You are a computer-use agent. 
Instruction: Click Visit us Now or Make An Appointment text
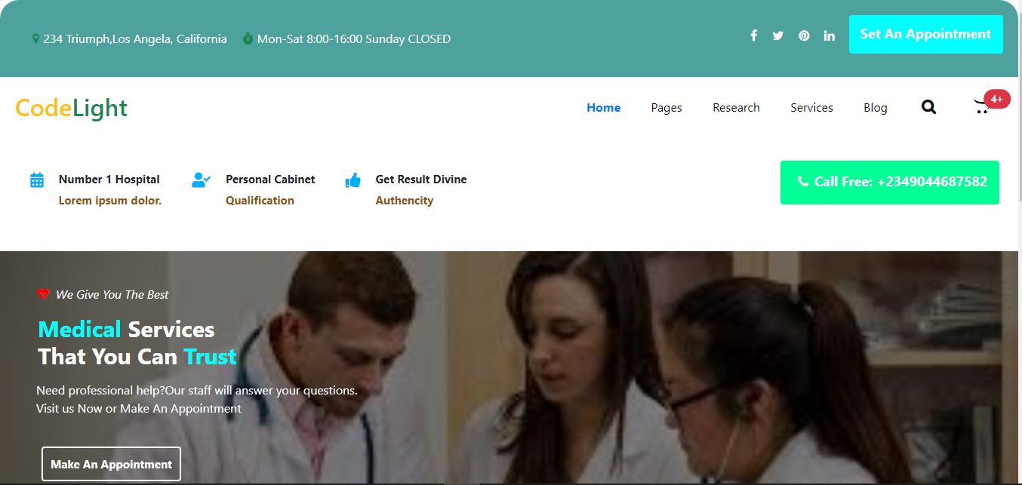(139, 408)
